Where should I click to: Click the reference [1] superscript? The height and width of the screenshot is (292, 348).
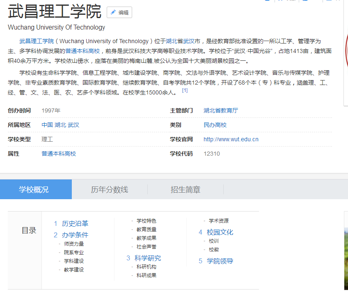pyautogui.click(x=185, y=90)
